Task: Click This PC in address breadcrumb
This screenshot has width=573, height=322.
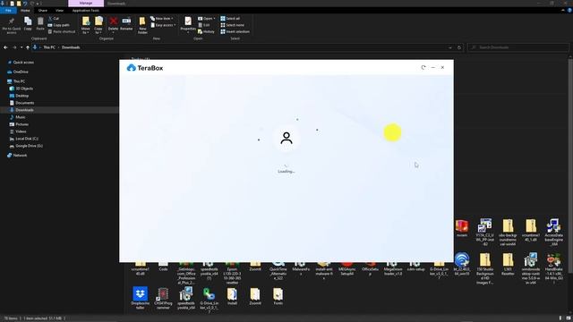Action: click(x=49, y=47)
